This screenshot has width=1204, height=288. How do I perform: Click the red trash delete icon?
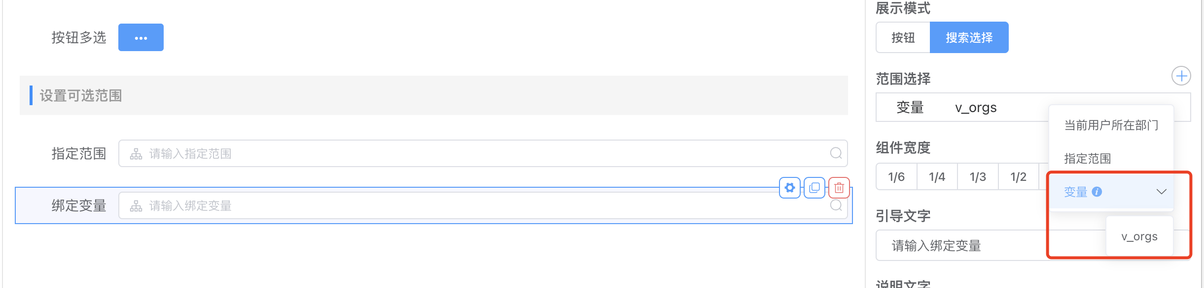839,188
